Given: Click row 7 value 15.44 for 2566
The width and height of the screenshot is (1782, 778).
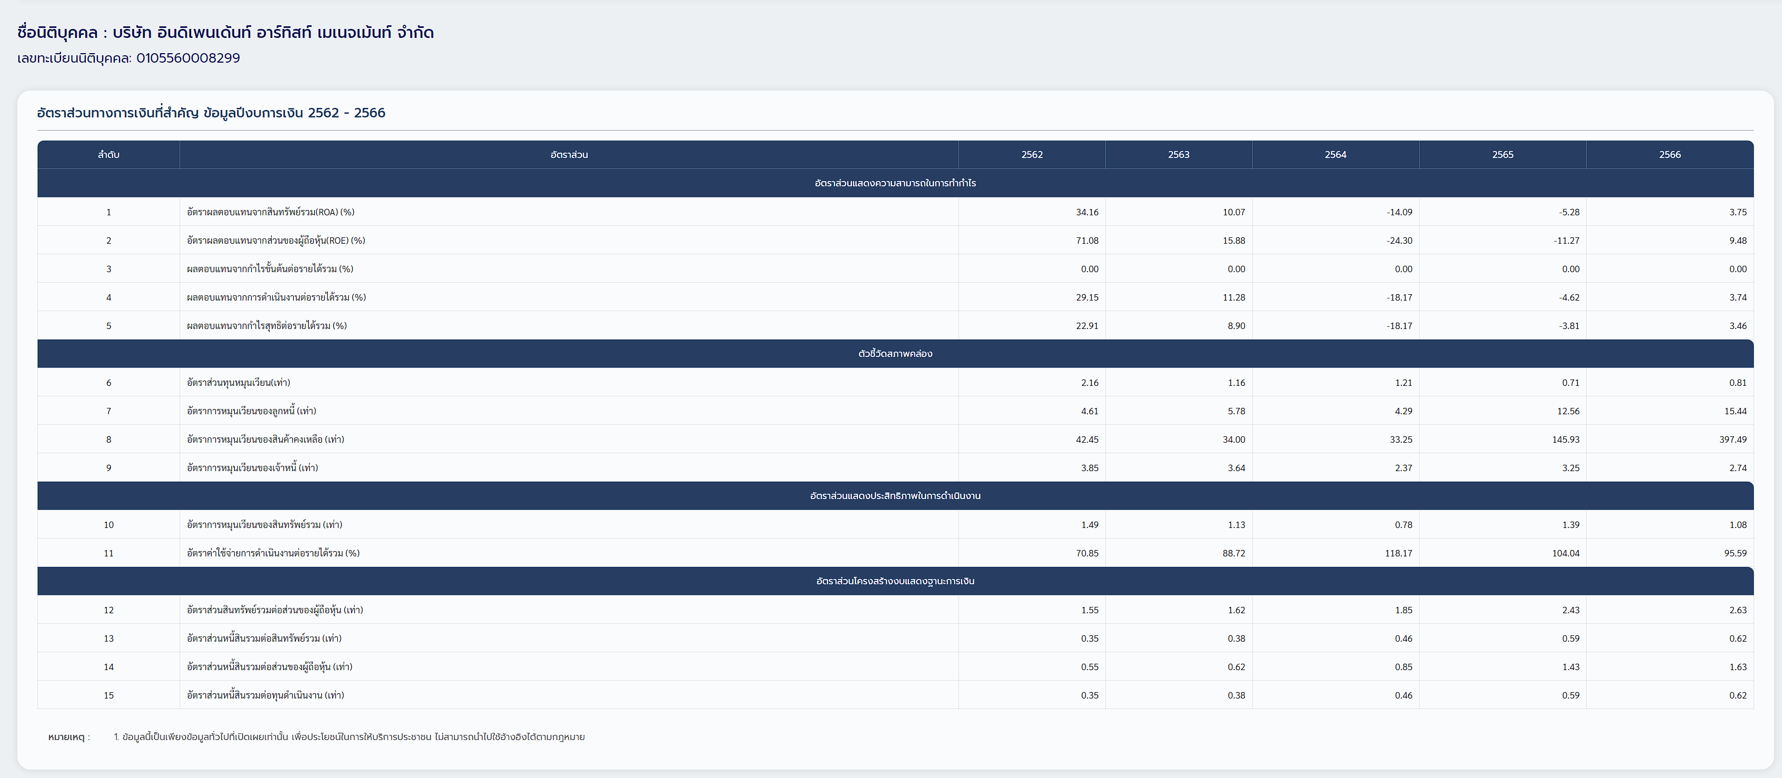Looking at the screenshot, I should pos(1735,411).
